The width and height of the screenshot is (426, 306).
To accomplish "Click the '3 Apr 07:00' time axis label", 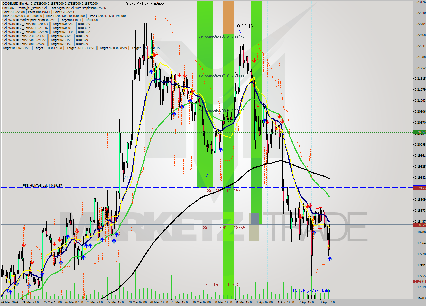I will (x=328, y=303).
